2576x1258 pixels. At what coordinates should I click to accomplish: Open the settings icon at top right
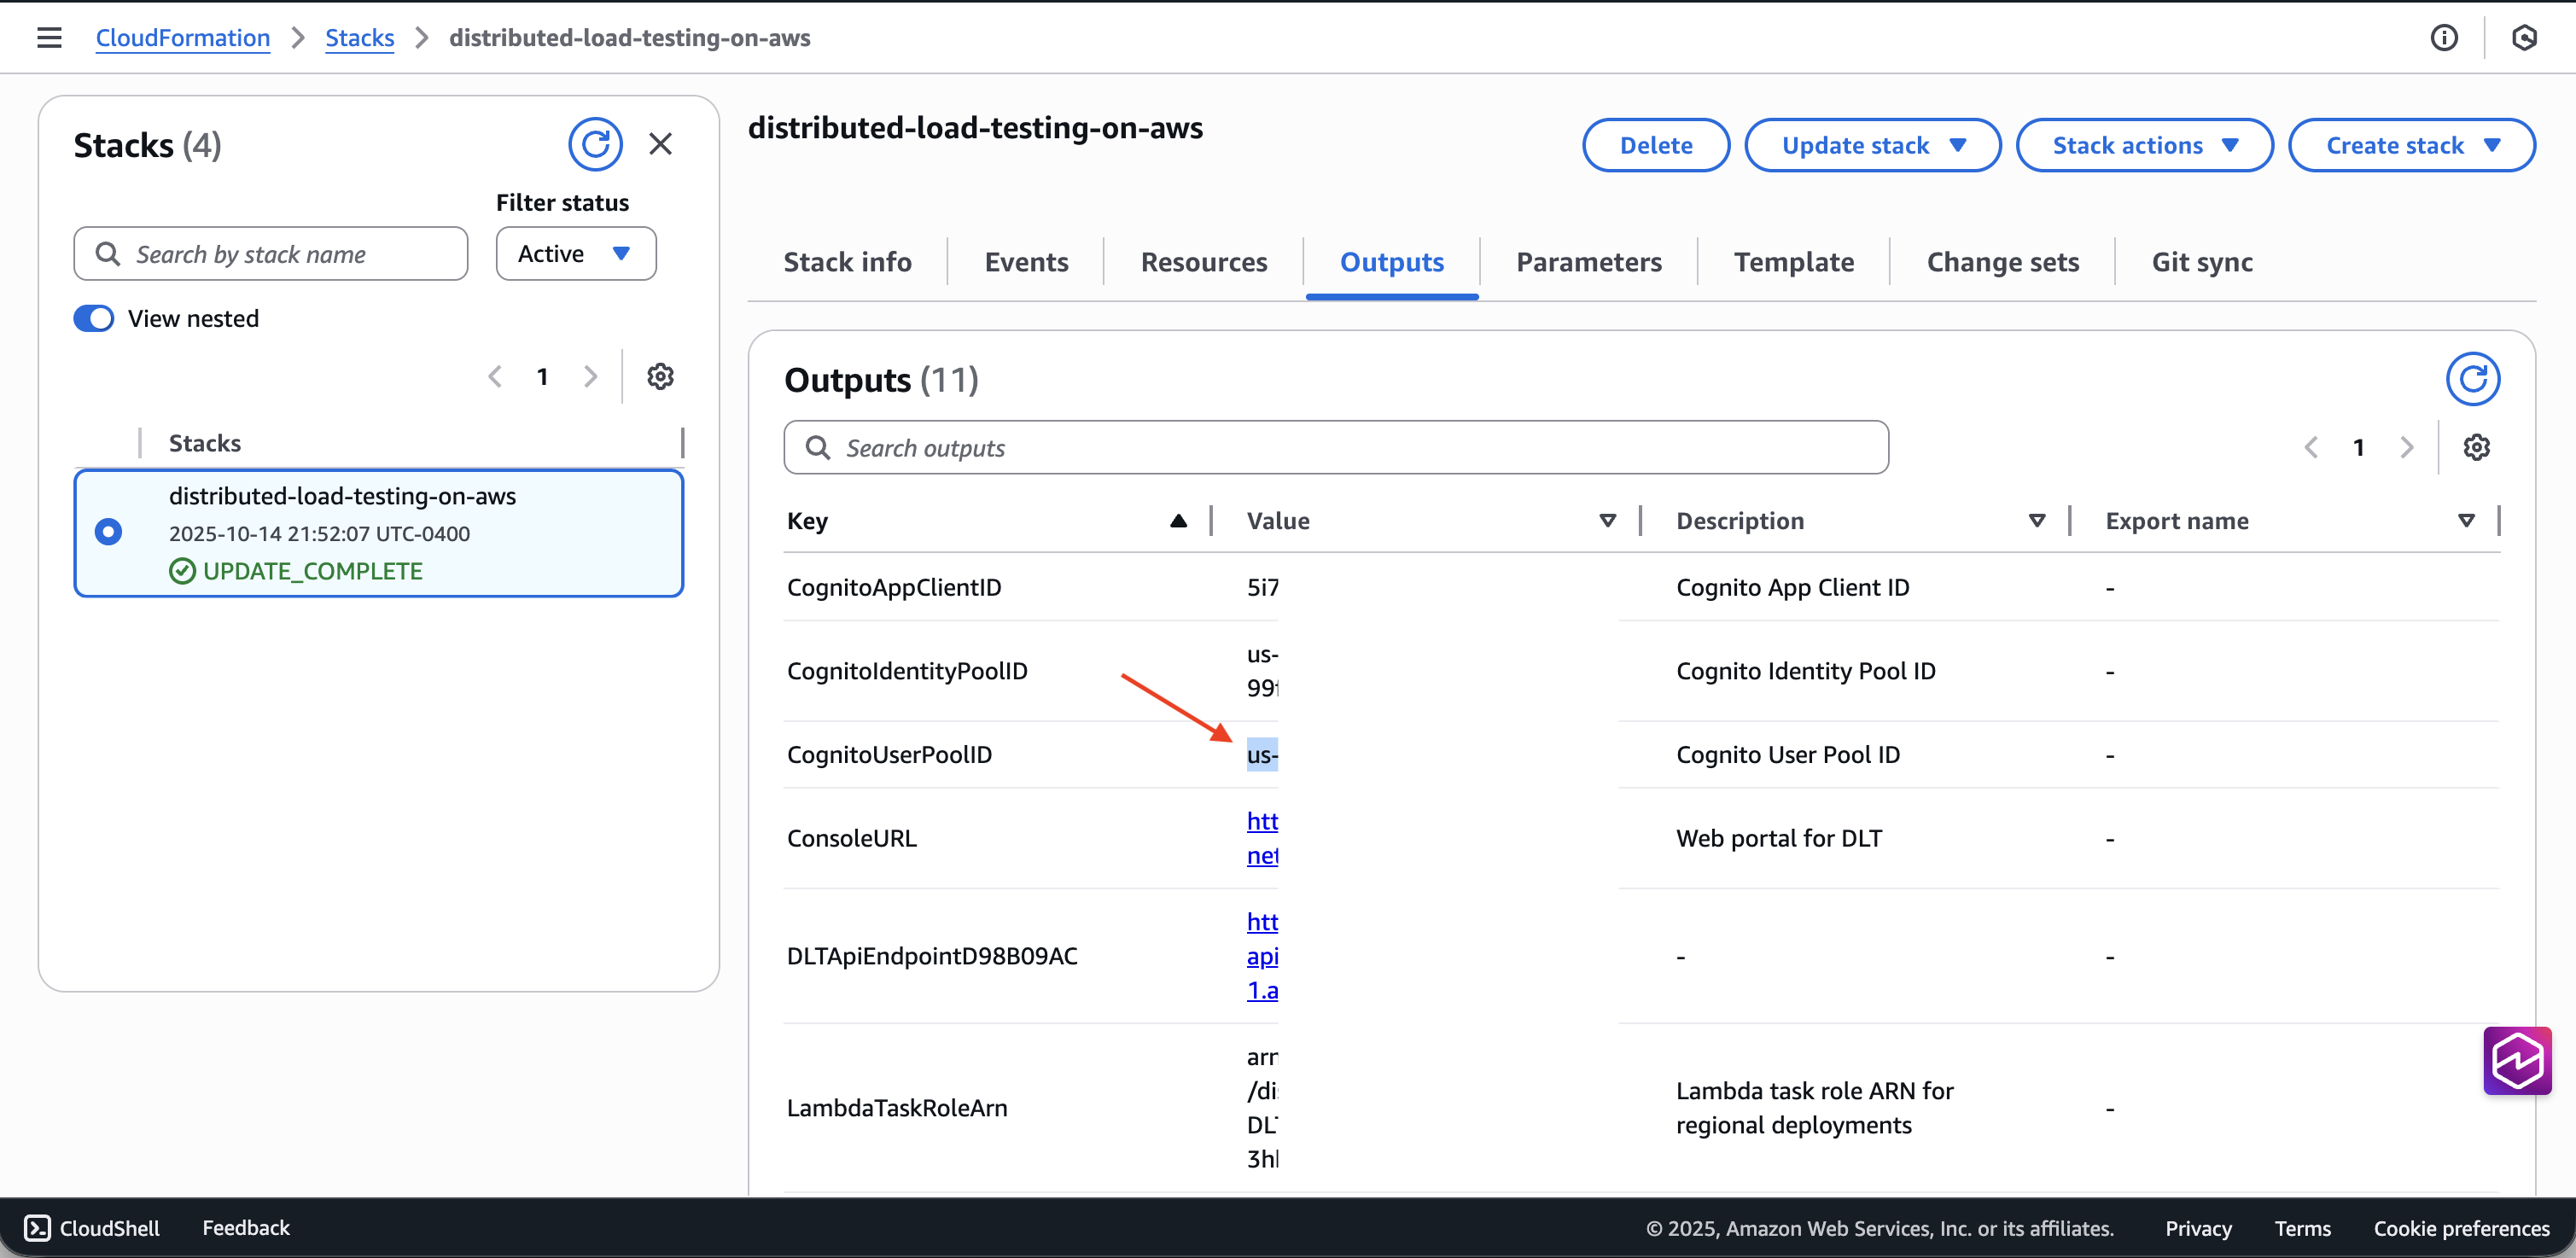pyautogui.click(x=2525, y=37)
